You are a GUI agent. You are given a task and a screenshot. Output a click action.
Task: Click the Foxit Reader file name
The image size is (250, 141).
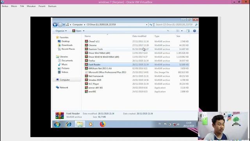point(95,65)
